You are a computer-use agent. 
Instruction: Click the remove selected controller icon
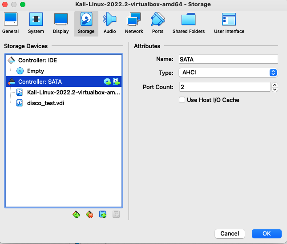(x=89, y=214)
